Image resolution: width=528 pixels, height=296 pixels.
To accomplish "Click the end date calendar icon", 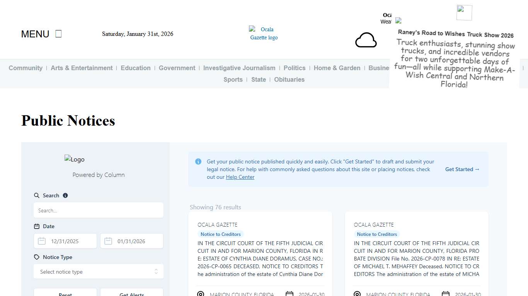I will (108, 241).
